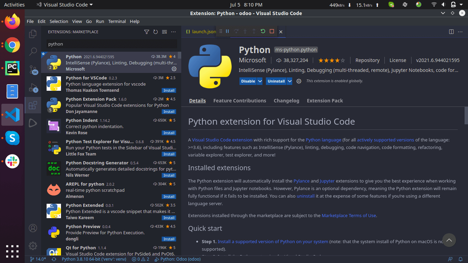Open PyCharm from the Ubuntu dock

[12, 68]
